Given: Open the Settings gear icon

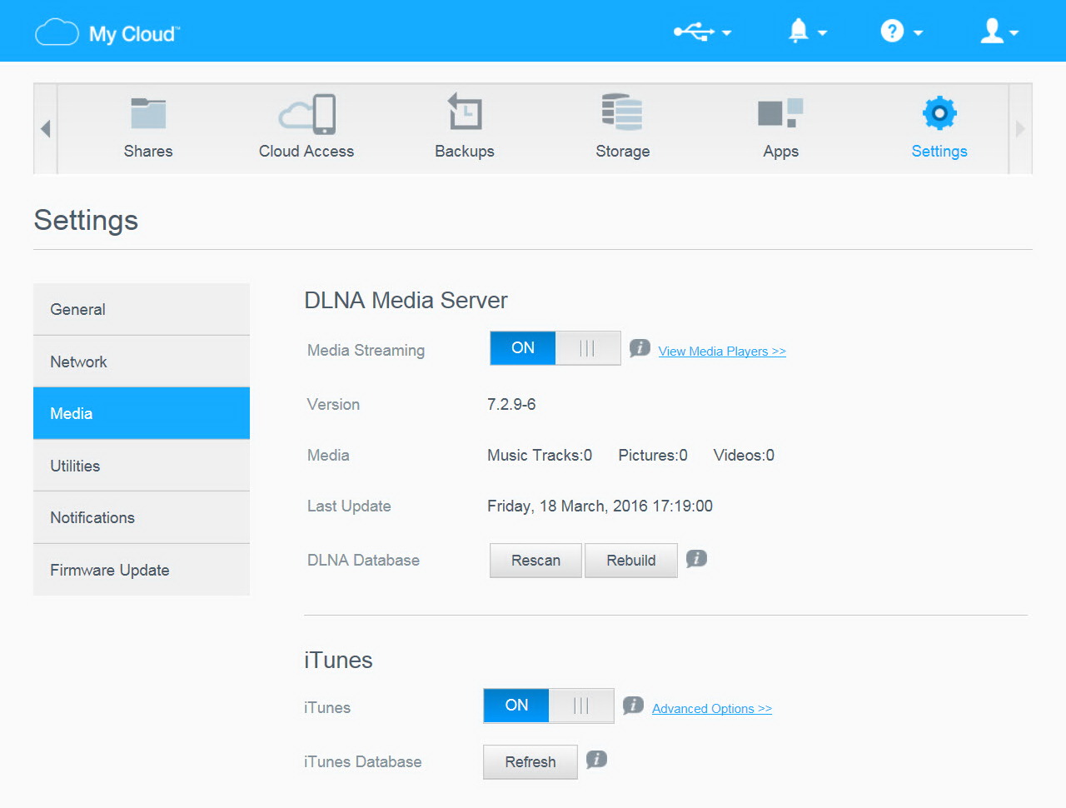Looking at the screenshot, I should click(x=939, y=112).
